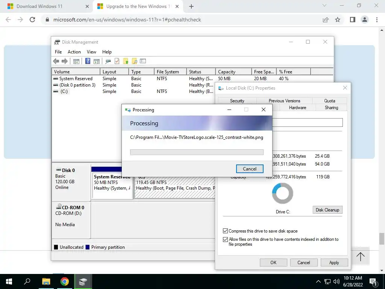
Task: Click Apply in Local Disk Properties
Action: pyautogui.click(x=334, y=262)
